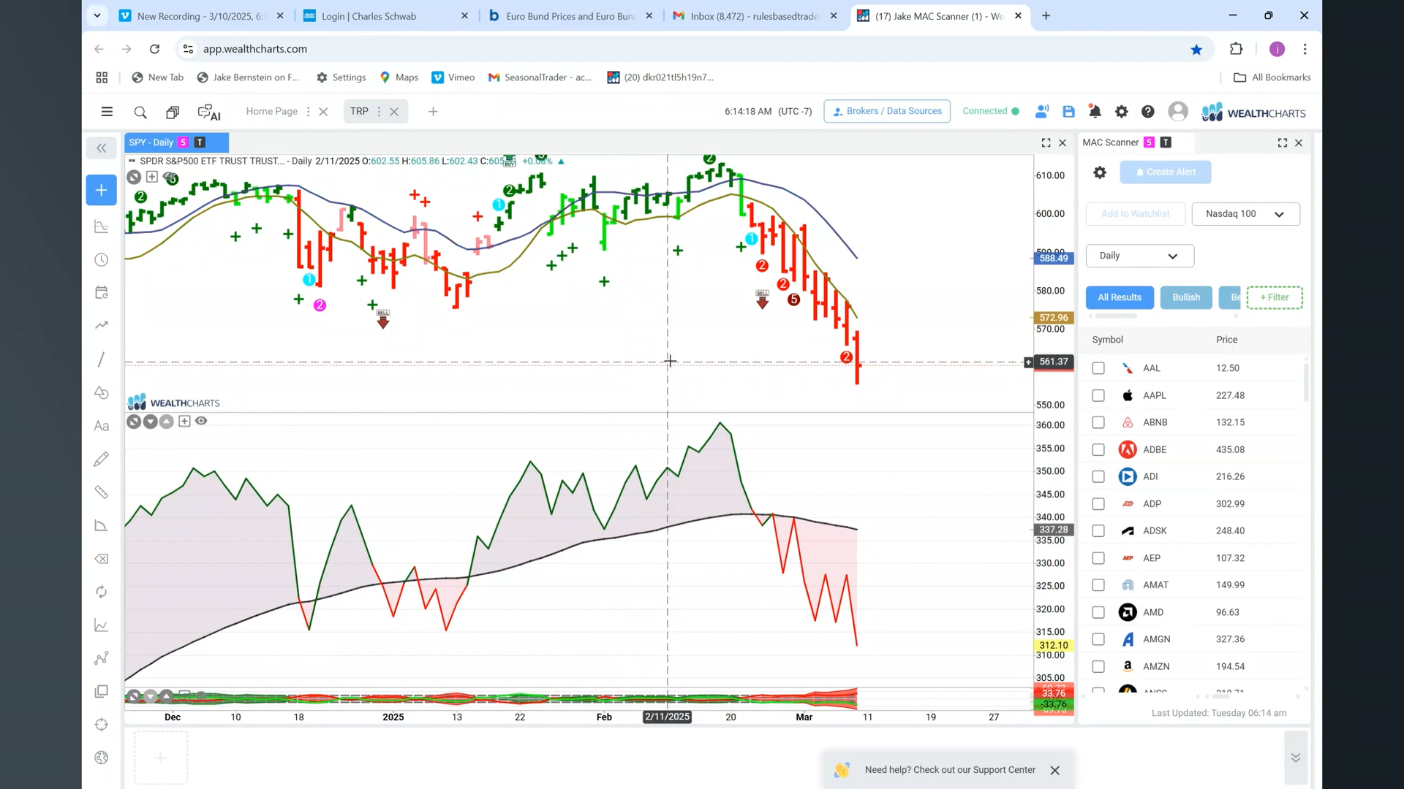
Task: Open the symbol search magnifier
Action: (x=140, y=112)
